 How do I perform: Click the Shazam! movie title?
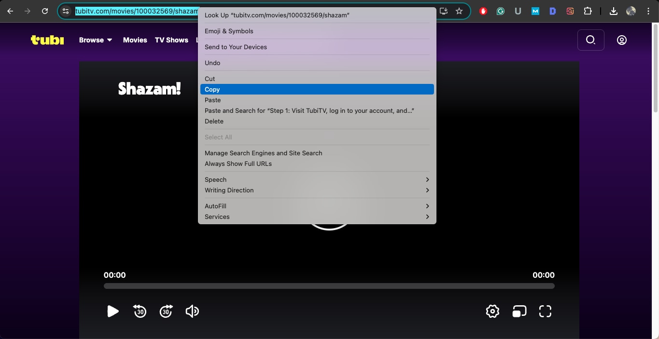pos(150,89)
